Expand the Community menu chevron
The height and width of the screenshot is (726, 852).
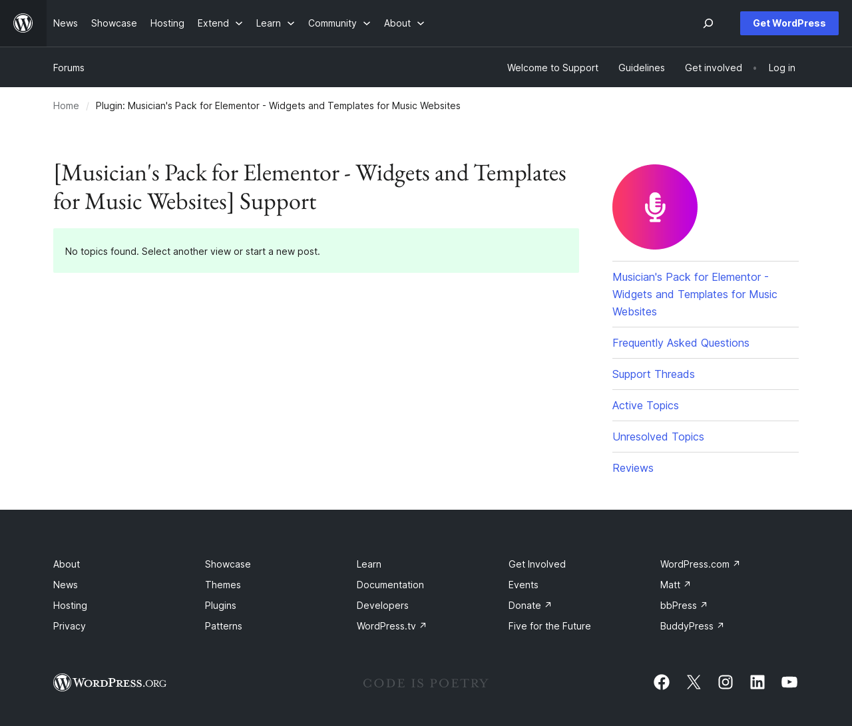(x=367, y=23)
